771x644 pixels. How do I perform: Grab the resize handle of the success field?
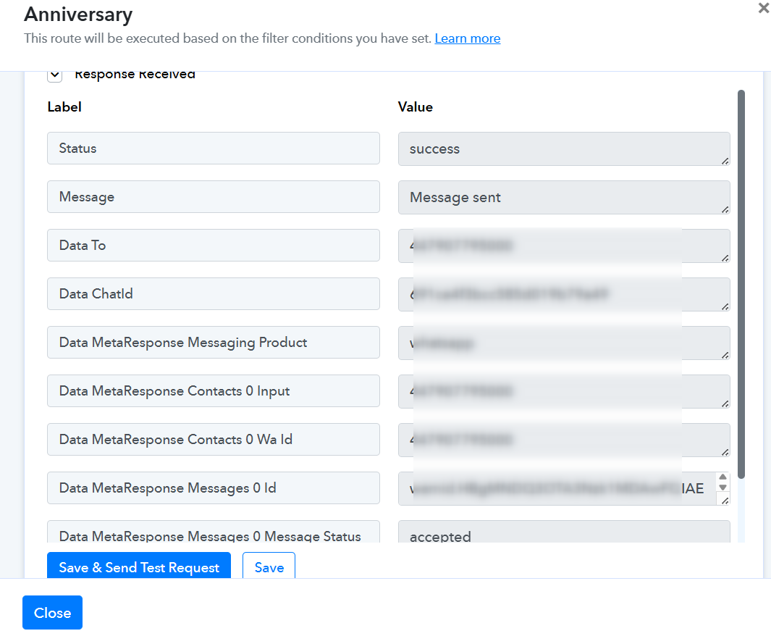coord(725,161)
